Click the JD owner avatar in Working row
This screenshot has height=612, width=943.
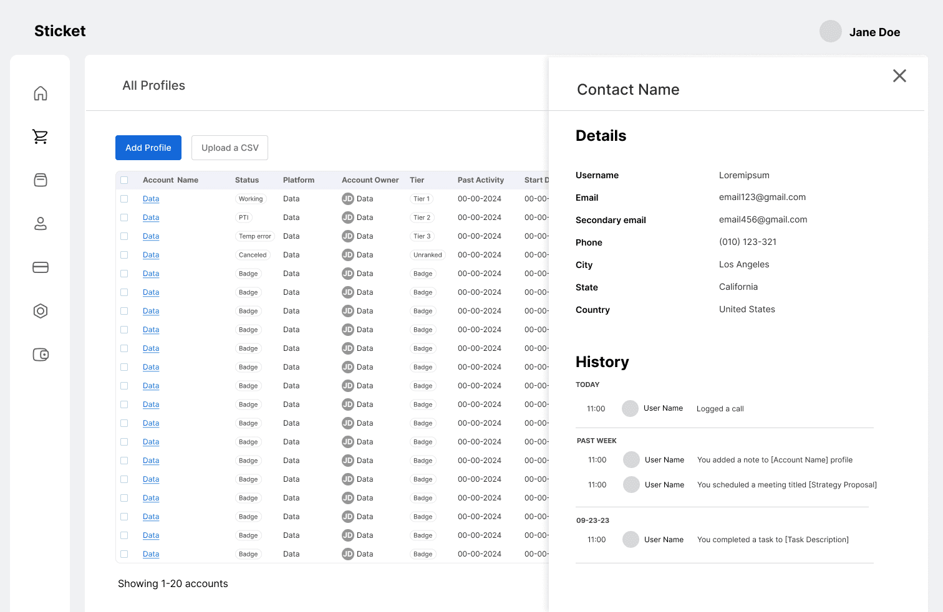(x=348, y=199)
